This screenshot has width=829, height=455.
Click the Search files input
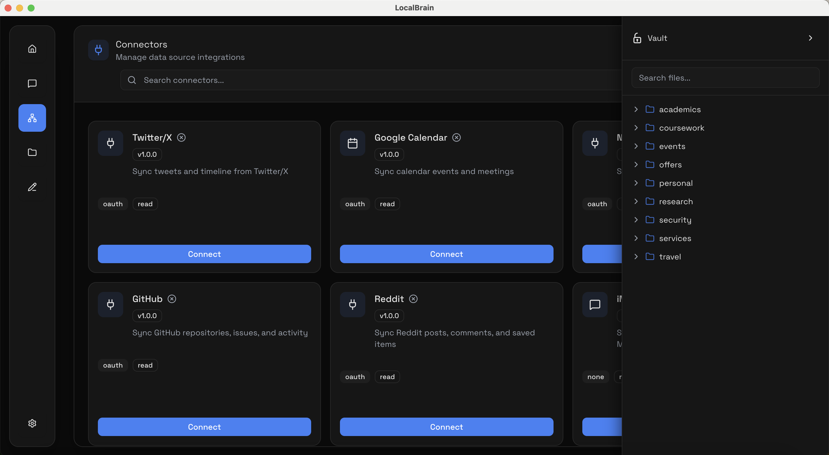pyautogui.click(x=725, y=78)
